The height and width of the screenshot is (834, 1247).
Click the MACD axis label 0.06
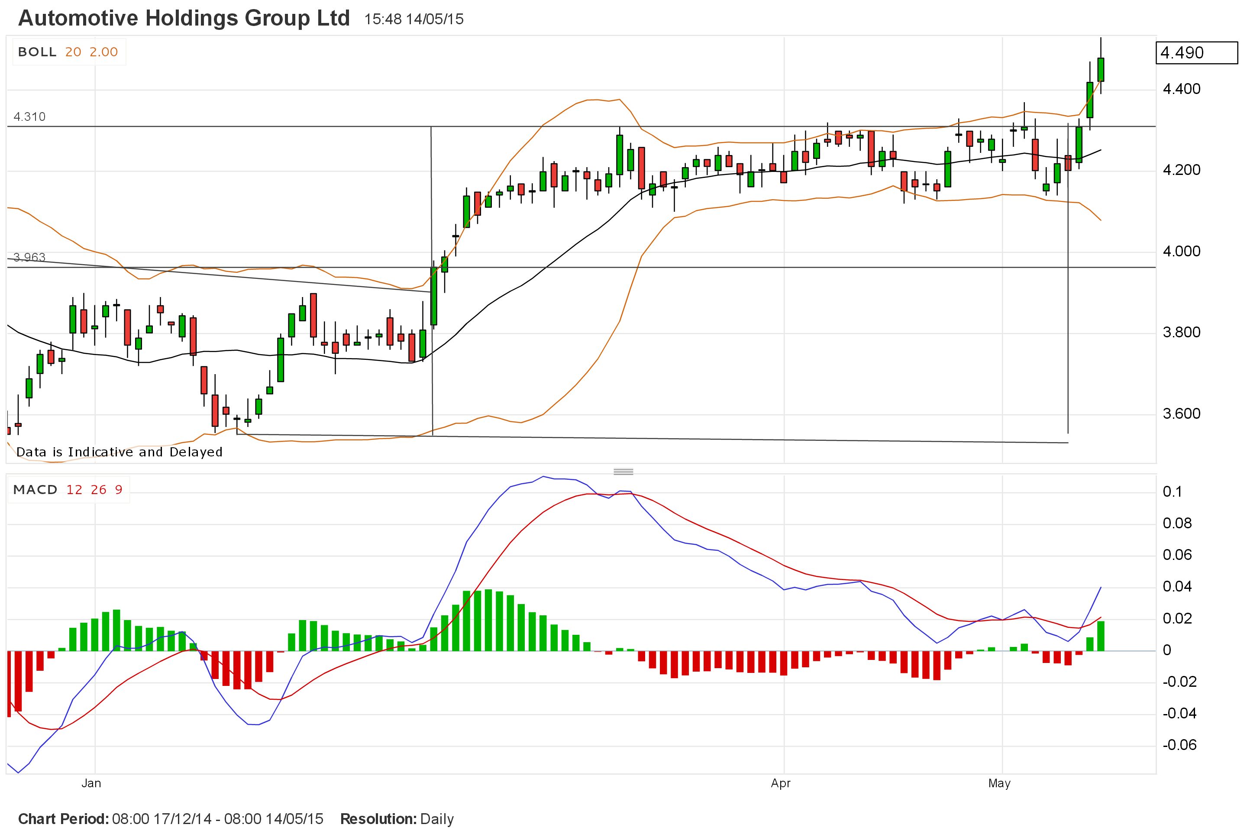point(1177,555)
